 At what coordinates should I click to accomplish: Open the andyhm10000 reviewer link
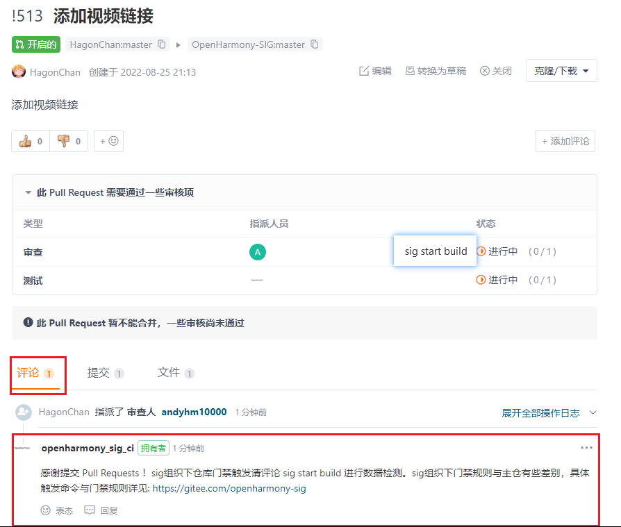[194, 412]
